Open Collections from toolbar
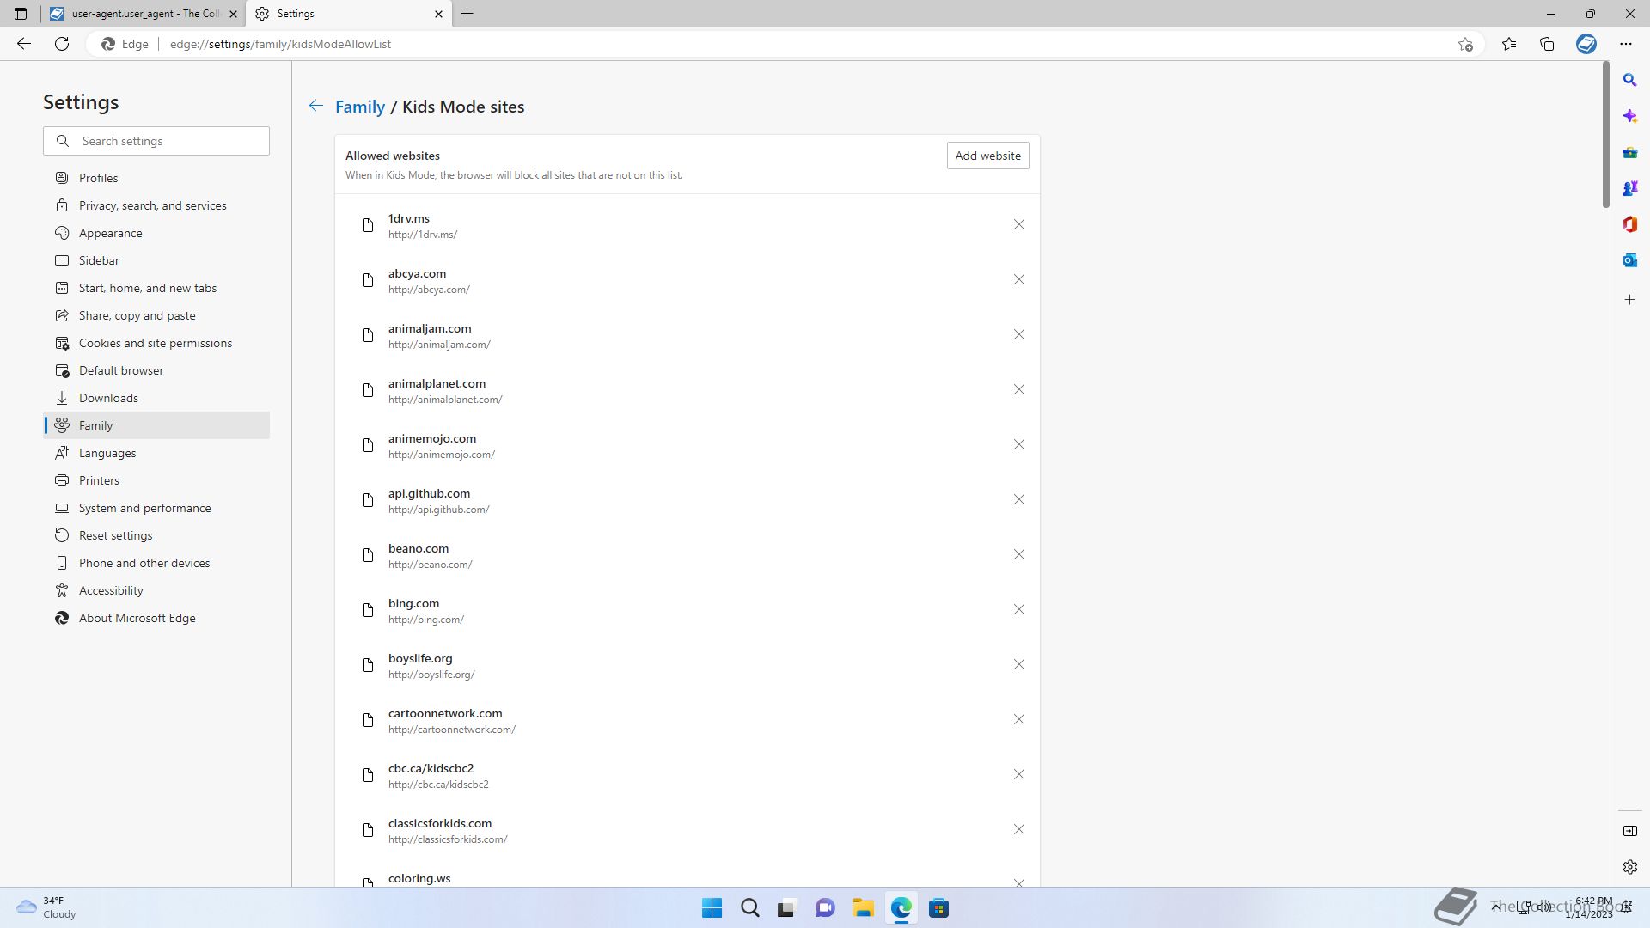This screenshot has width=1650, height=928. pos(1547,44)
